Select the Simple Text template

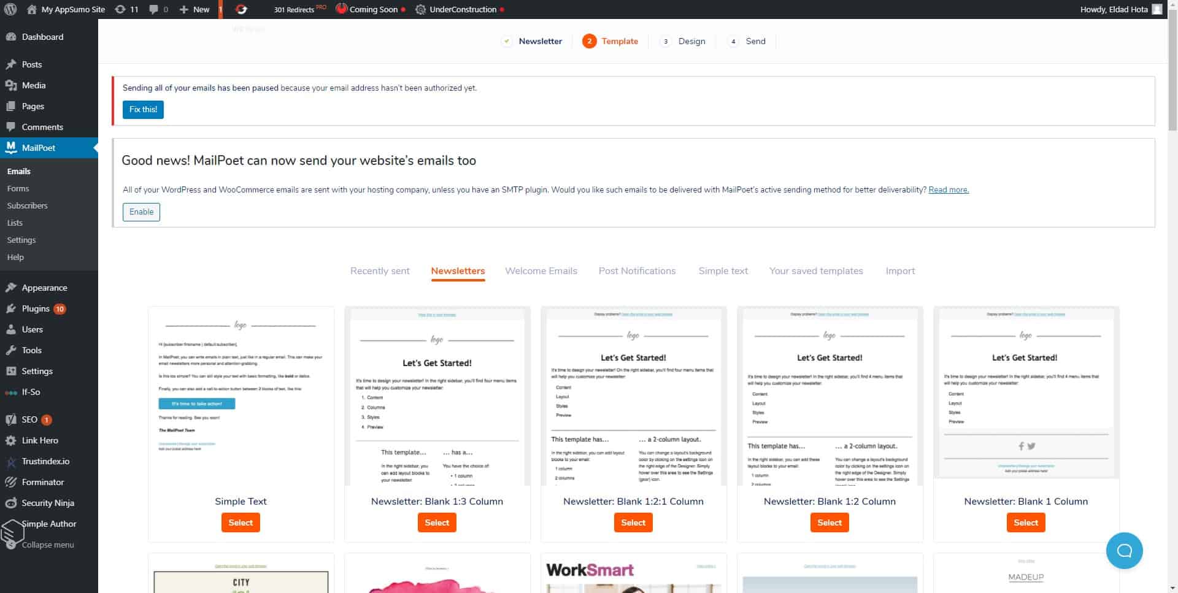coord(241,522)
